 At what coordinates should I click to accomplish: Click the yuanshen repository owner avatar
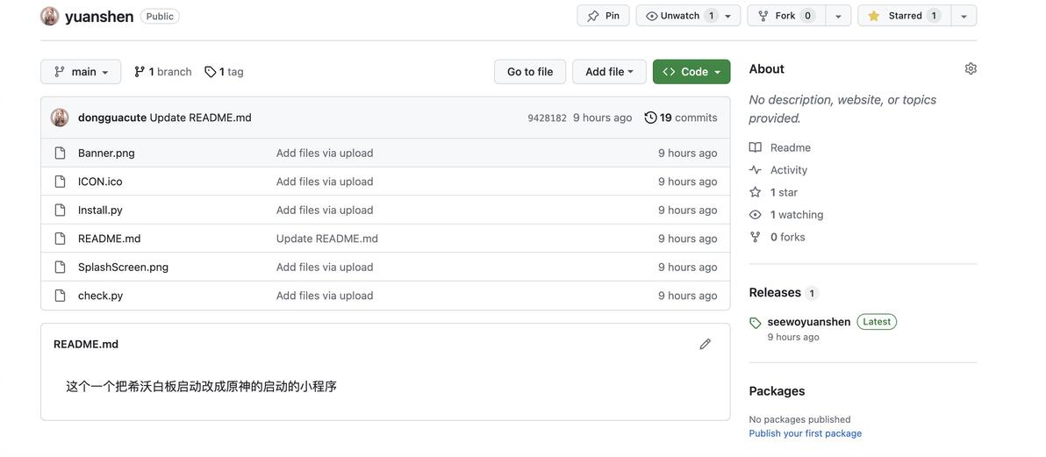(x=50, y=16)
